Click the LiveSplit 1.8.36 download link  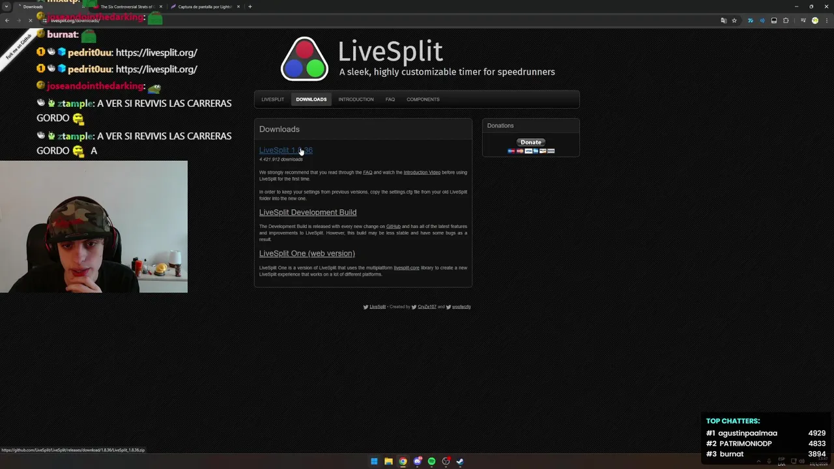285,150
